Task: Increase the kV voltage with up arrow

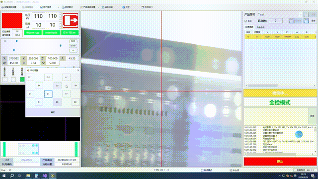Action: [x=60, y=15]
